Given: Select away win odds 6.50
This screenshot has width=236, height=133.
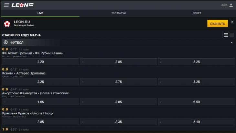Looking at the screenshot, I should [x=196, y=102].
